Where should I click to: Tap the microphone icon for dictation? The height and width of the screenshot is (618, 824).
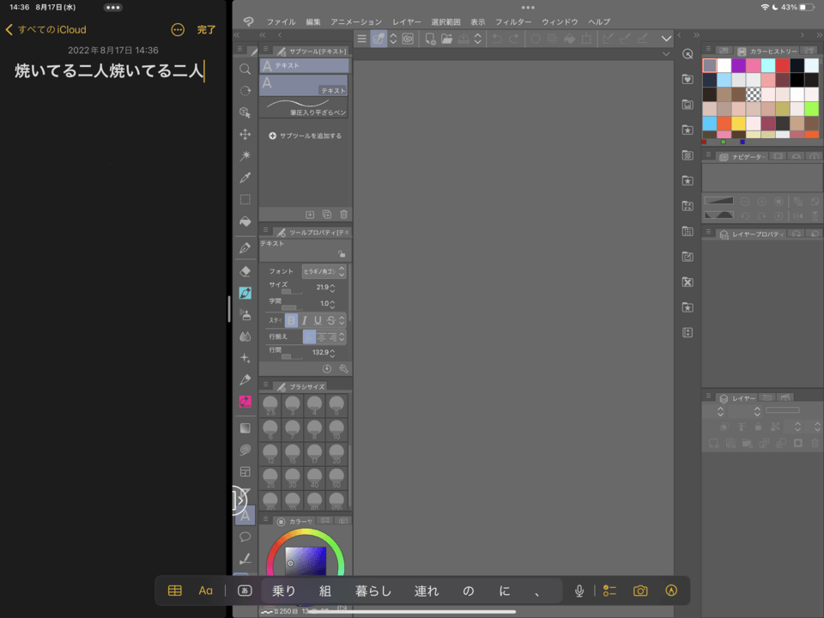580,591
